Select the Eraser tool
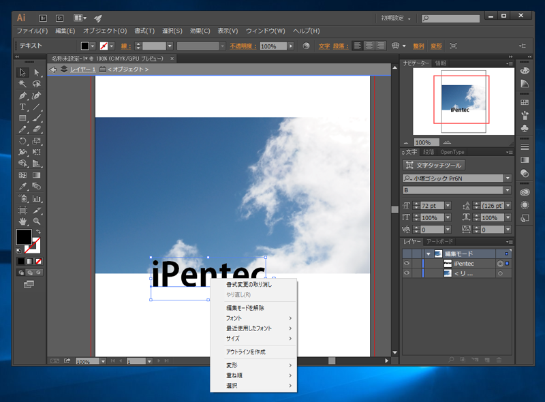This screenshot has height=402, width=545. click(x=37, y=129)
